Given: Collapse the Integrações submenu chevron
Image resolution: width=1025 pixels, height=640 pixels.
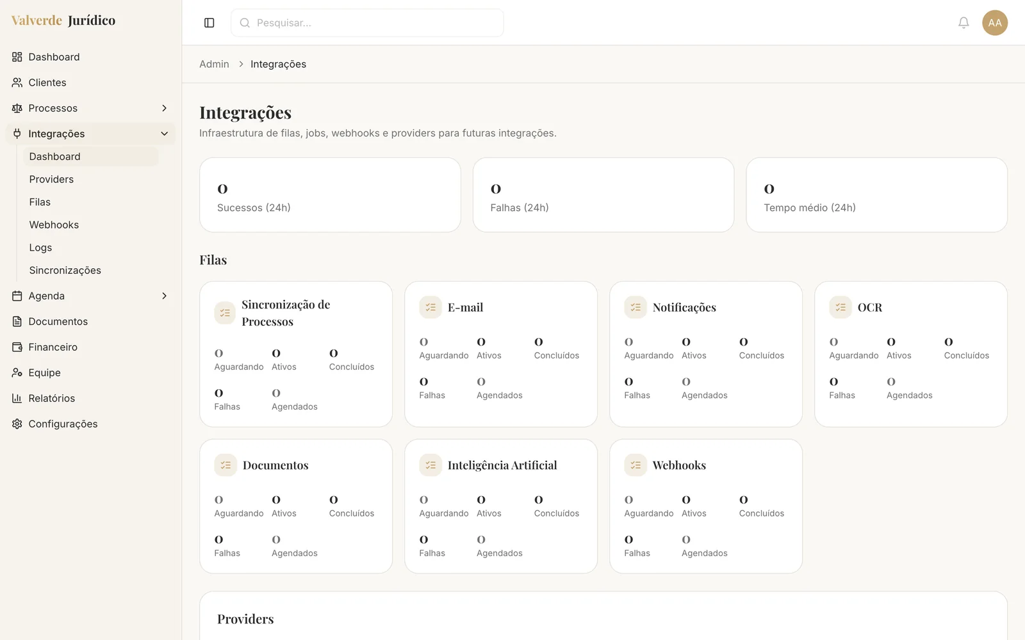Looking at the screenshot, I should 164,134.
